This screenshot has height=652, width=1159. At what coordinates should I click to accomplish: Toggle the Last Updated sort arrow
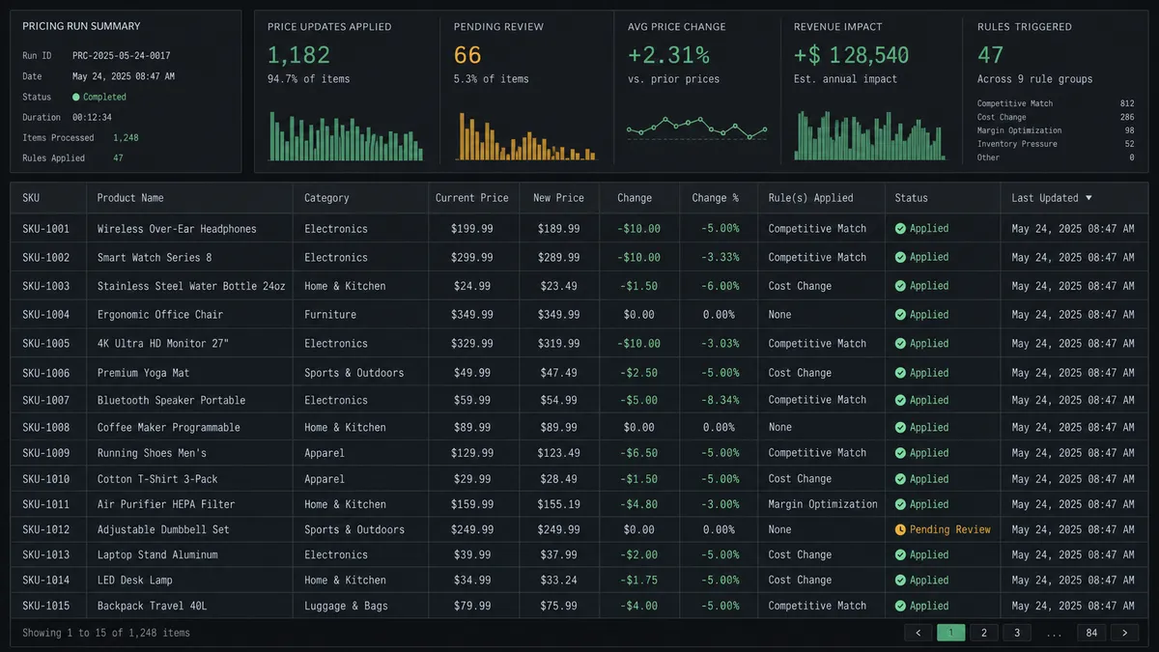tap(1089, 198)
